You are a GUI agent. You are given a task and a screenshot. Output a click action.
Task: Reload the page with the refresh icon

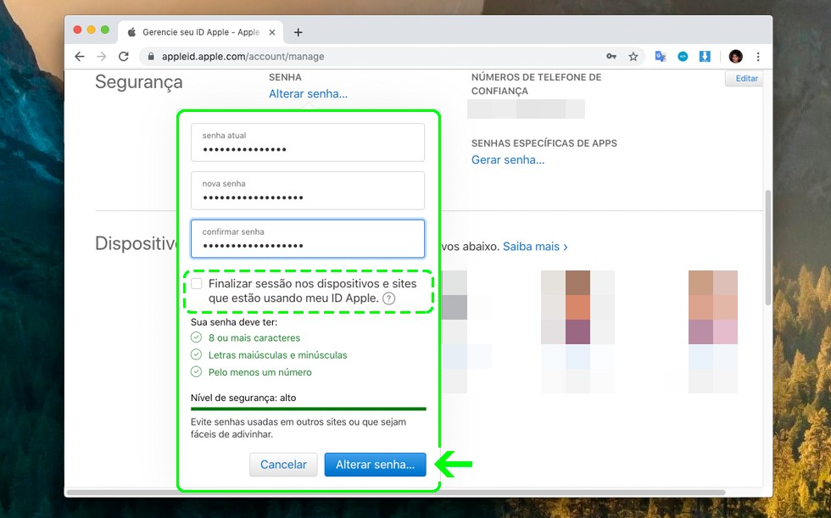pos(124,57)
